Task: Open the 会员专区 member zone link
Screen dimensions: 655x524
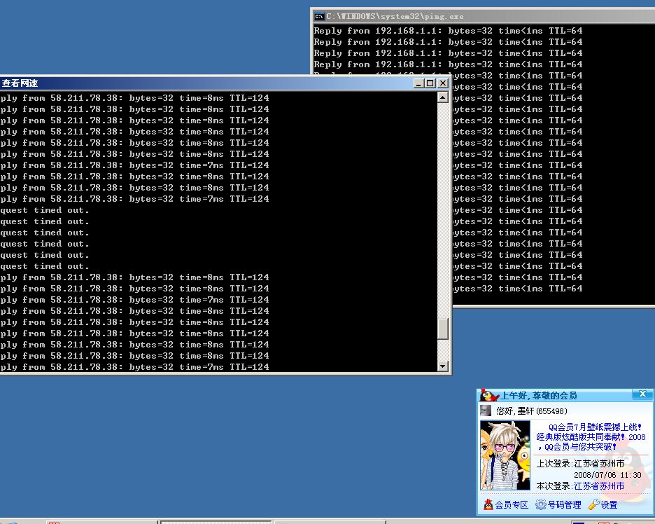Action: click(x=506, y=505)
